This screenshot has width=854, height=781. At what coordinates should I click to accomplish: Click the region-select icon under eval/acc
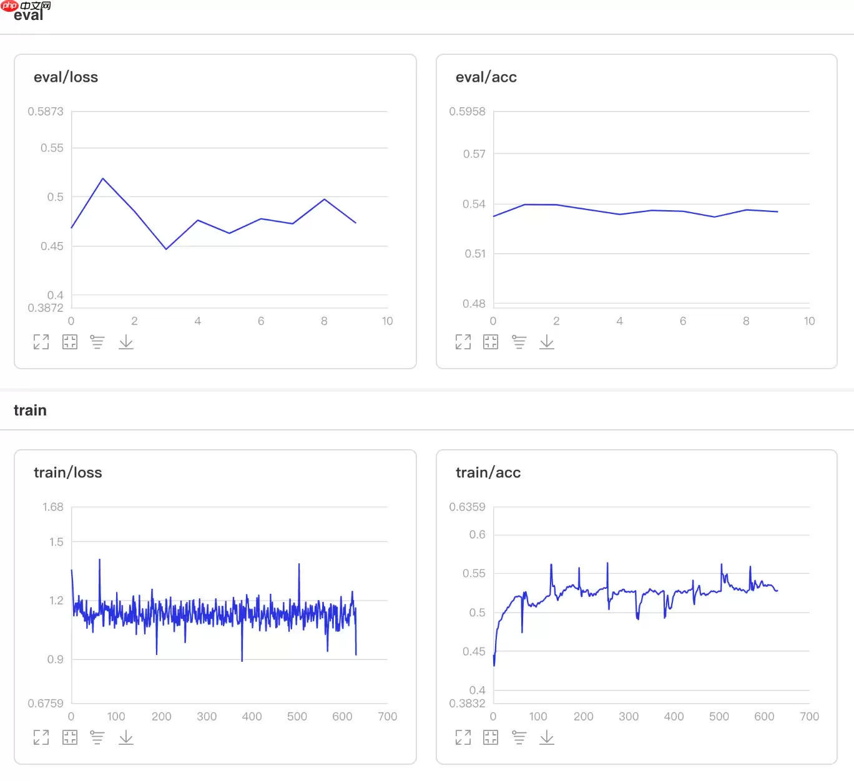pyautogui.click(x=491, y=342)
